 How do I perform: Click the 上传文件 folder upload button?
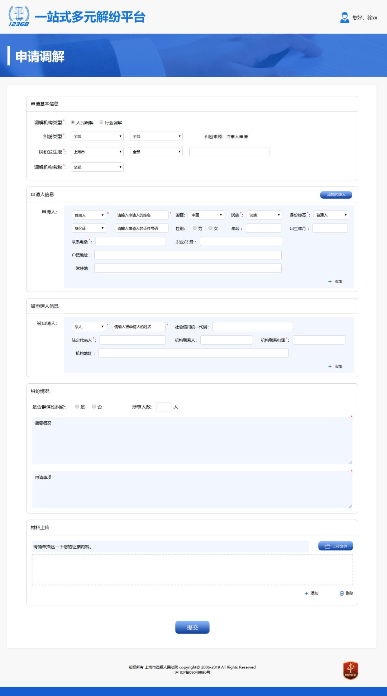(x=335, y=546)
